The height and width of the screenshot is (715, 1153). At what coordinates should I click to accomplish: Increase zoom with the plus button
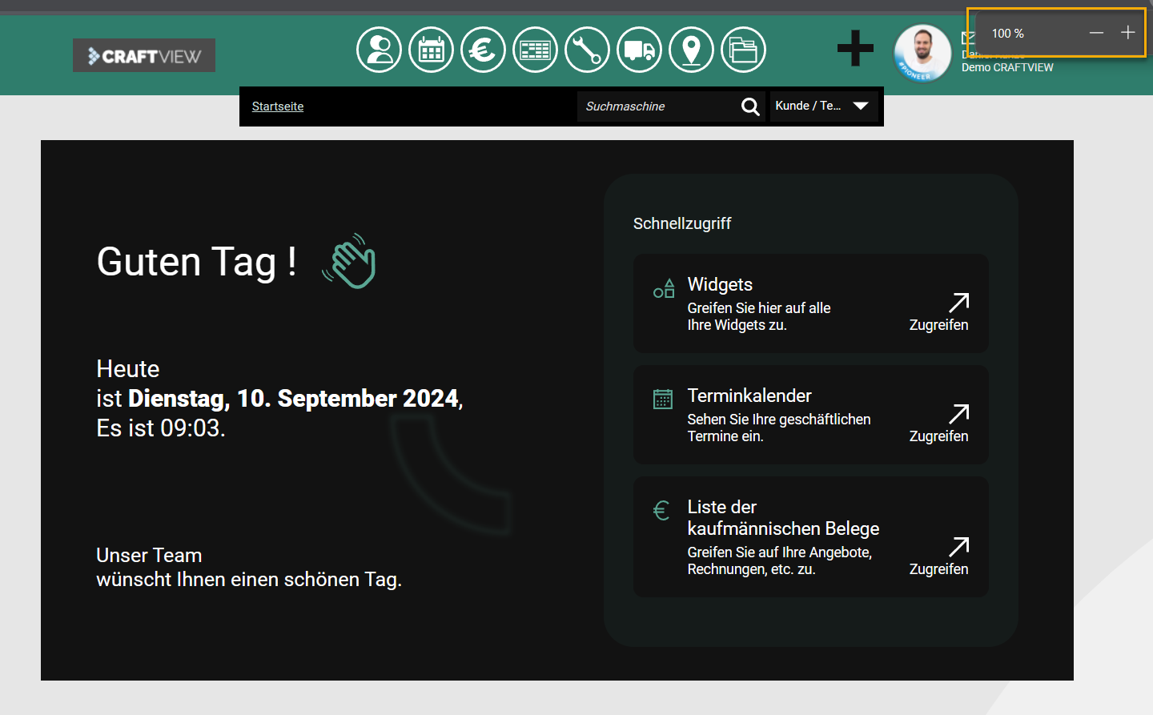point(1127,33)
